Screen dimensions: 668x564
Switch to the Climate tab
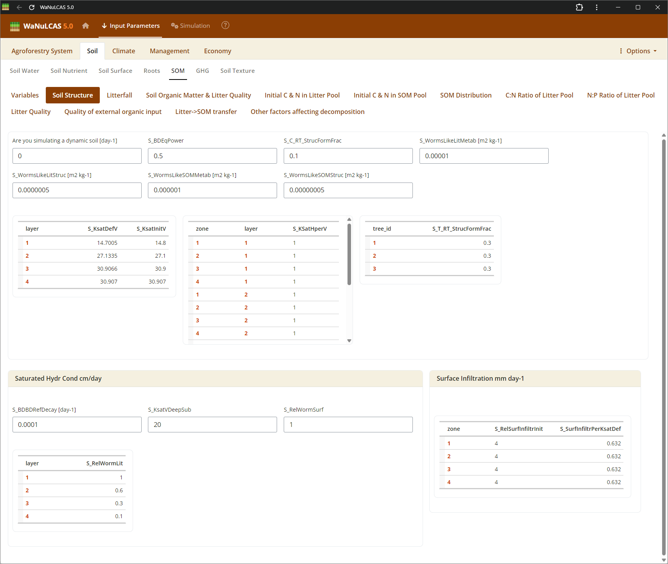(124, 51)
